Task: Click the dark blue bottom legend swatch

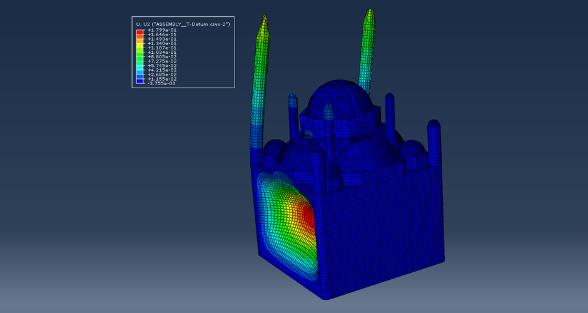Action: click(139, 81)
